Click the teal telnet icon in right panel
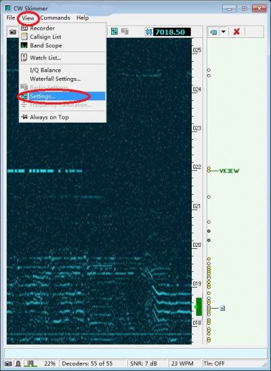The width and height of the screenshot is (271, 371). click(213, 32)
